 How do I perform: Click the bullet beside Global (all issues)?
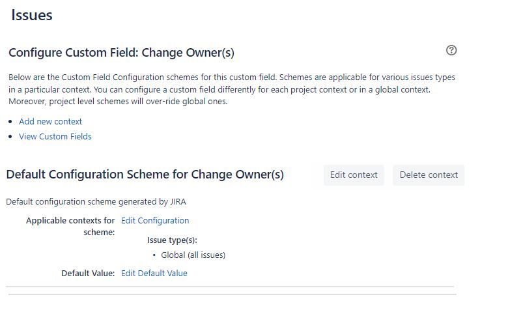154,255
